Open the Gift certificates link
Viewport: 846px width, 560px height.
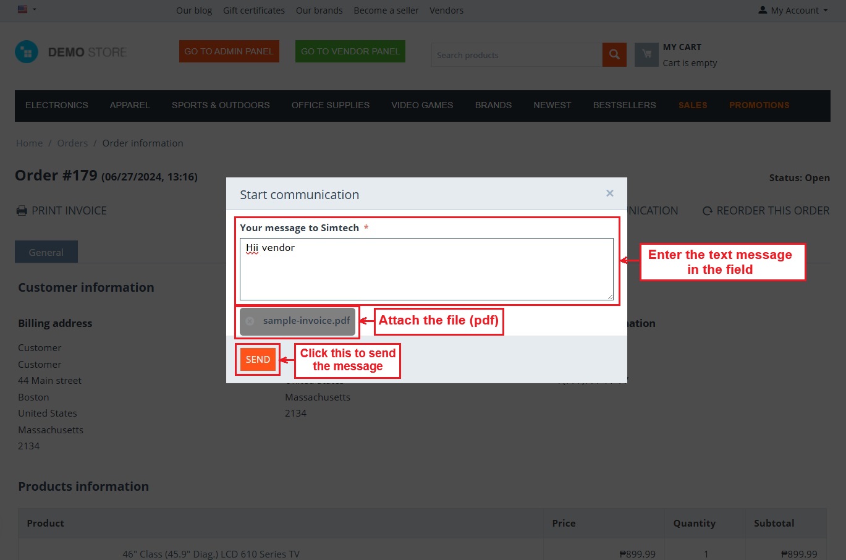253,11
